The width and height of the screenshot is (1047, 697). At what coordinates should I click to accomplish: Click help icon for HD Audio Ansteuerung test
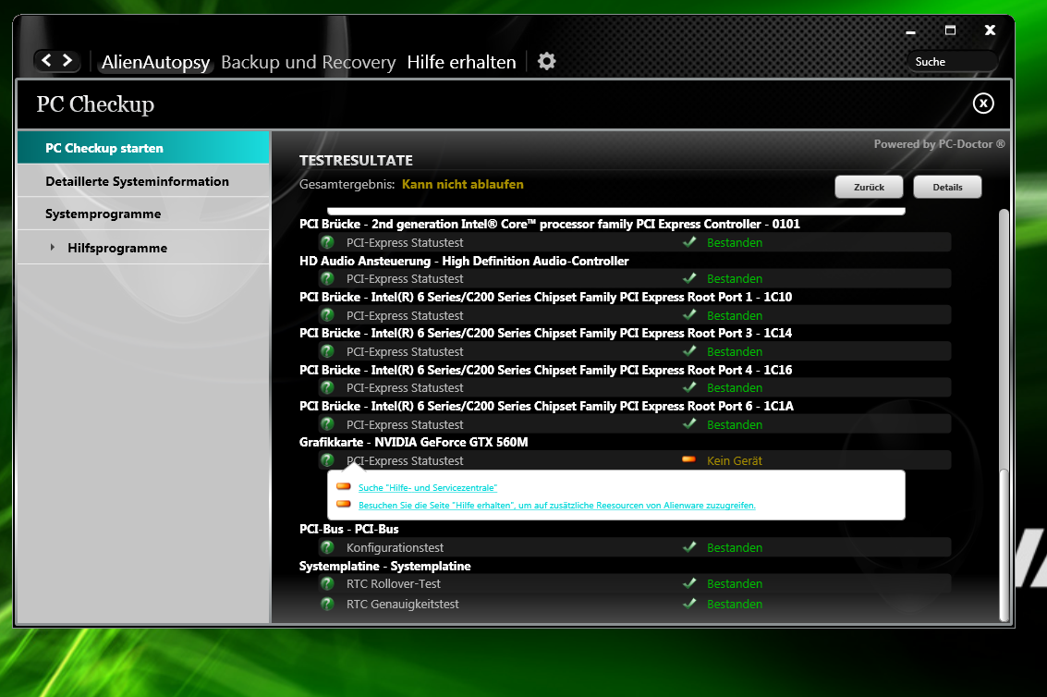[327, 278]
